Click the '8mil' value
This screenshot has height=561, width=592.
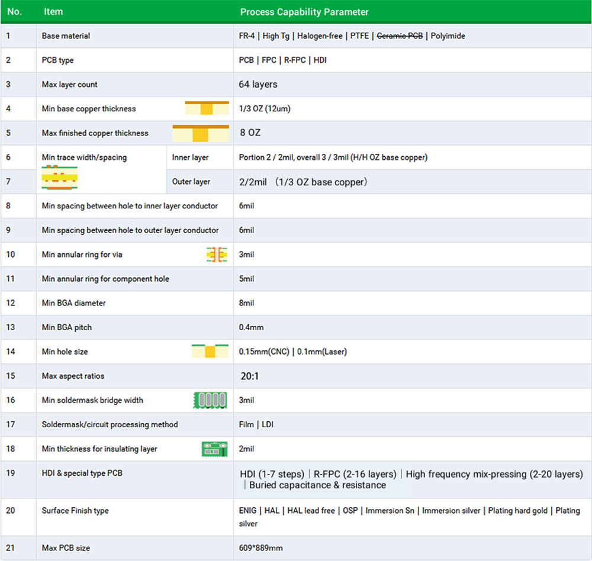246,303
